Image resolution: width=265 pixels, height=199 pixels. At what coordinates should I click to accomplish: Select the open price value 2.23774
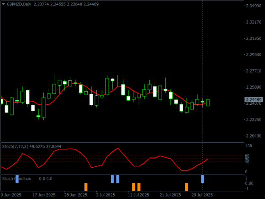41,4
